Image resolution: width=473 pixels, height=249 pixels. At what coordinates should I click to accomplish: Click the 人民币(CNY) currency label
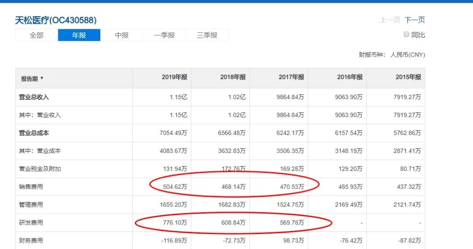(408, 55)
